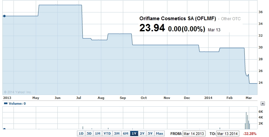Screen dimensions: 269x137
Task: Click the Mar 13 date label
Action: 214,30
